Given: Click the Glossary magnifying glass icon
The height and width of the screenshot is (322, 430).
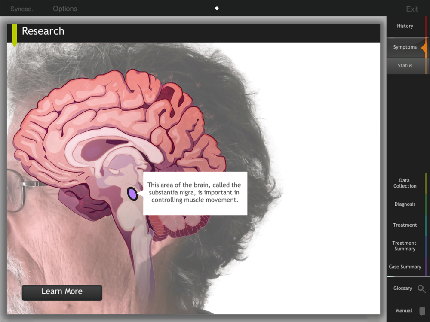Looking at the screenshot, I should click(x=421, y=289).
